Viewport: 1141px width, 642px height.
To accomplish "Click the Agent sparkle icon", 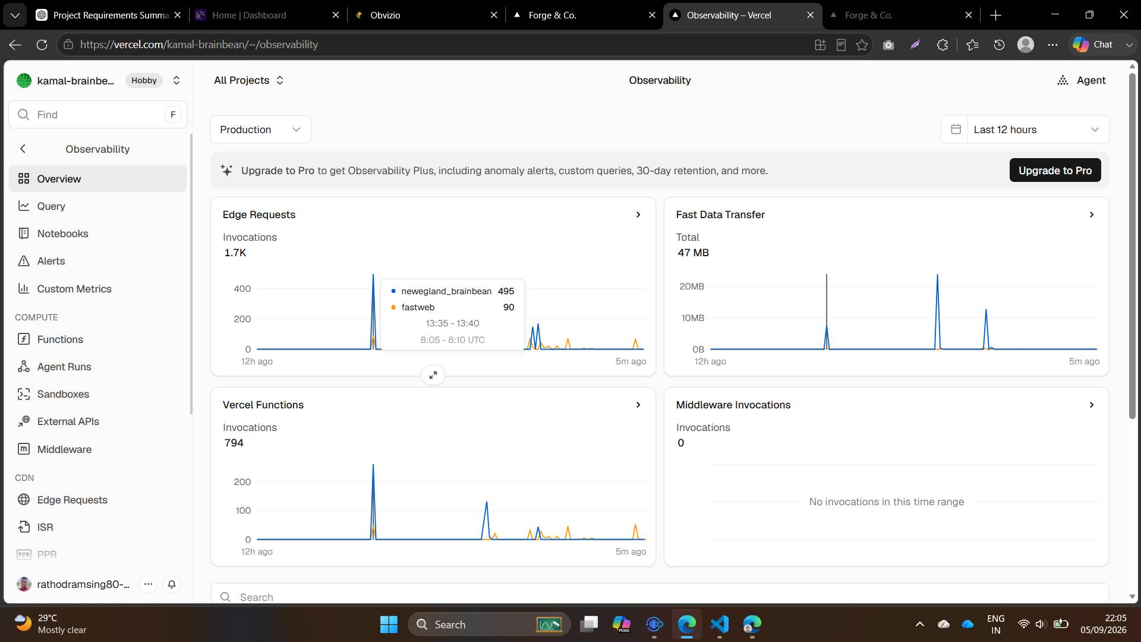I will click(1063, 80).
